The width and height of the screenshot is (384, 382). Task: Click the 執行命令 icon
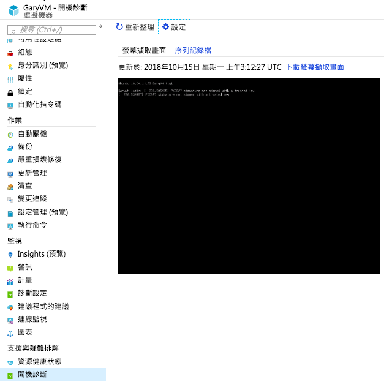(x=10, y=227)
